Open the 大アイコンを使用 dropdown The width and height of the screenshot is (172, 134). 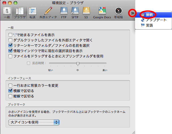click(x=34, y=122)
